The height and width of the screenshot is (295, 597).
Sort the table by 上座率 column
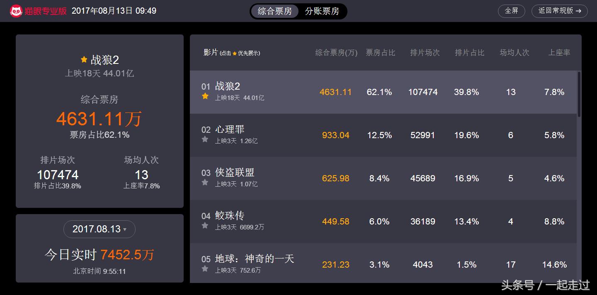(559, 53)
